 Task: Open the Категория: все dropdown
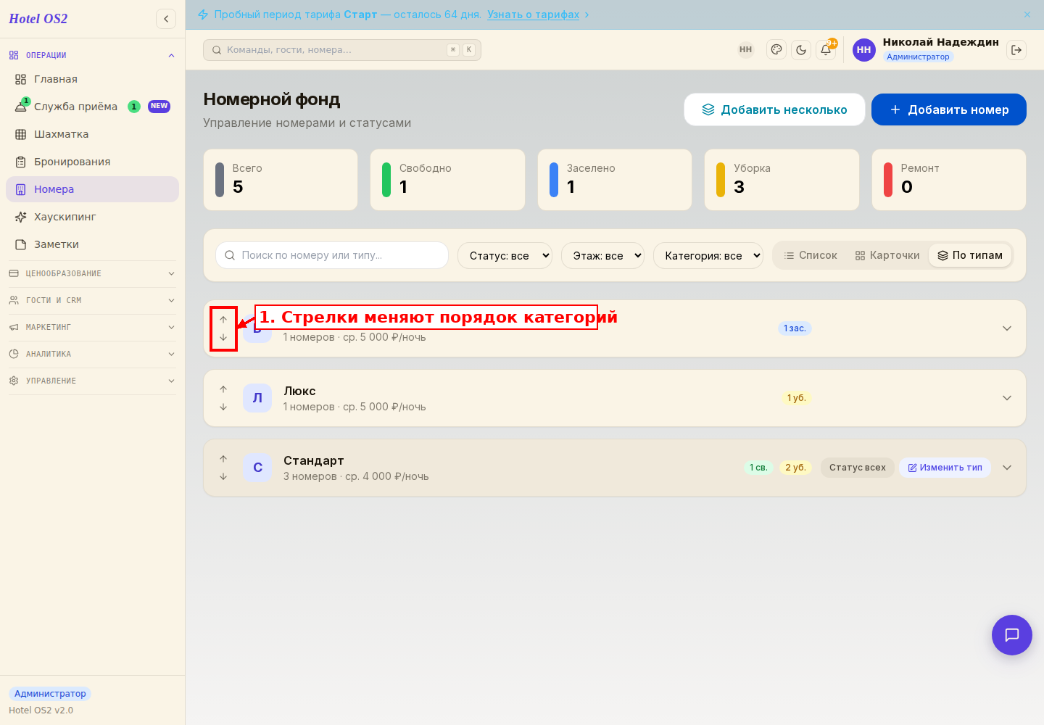[x=708, y=255]
